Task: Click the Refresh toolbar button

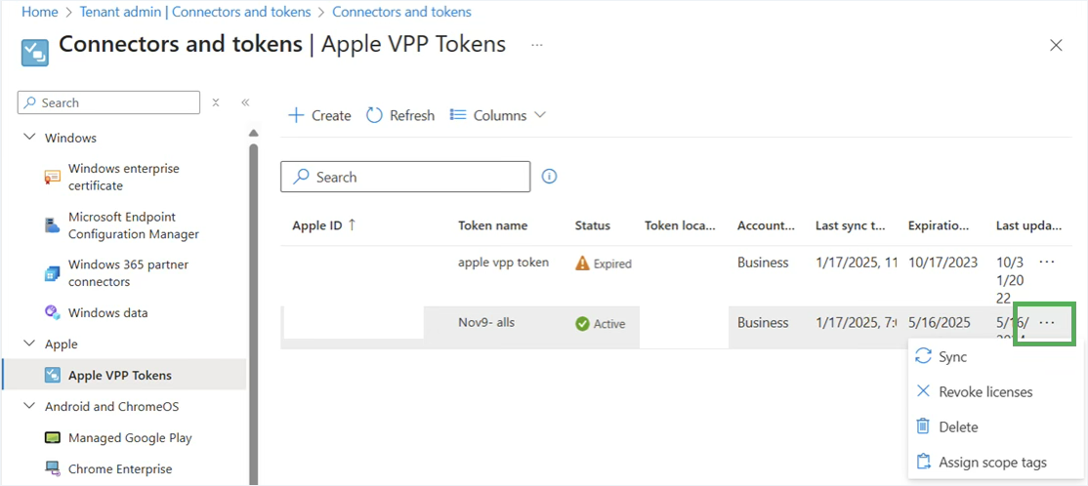Action: [x=400, y=115]
